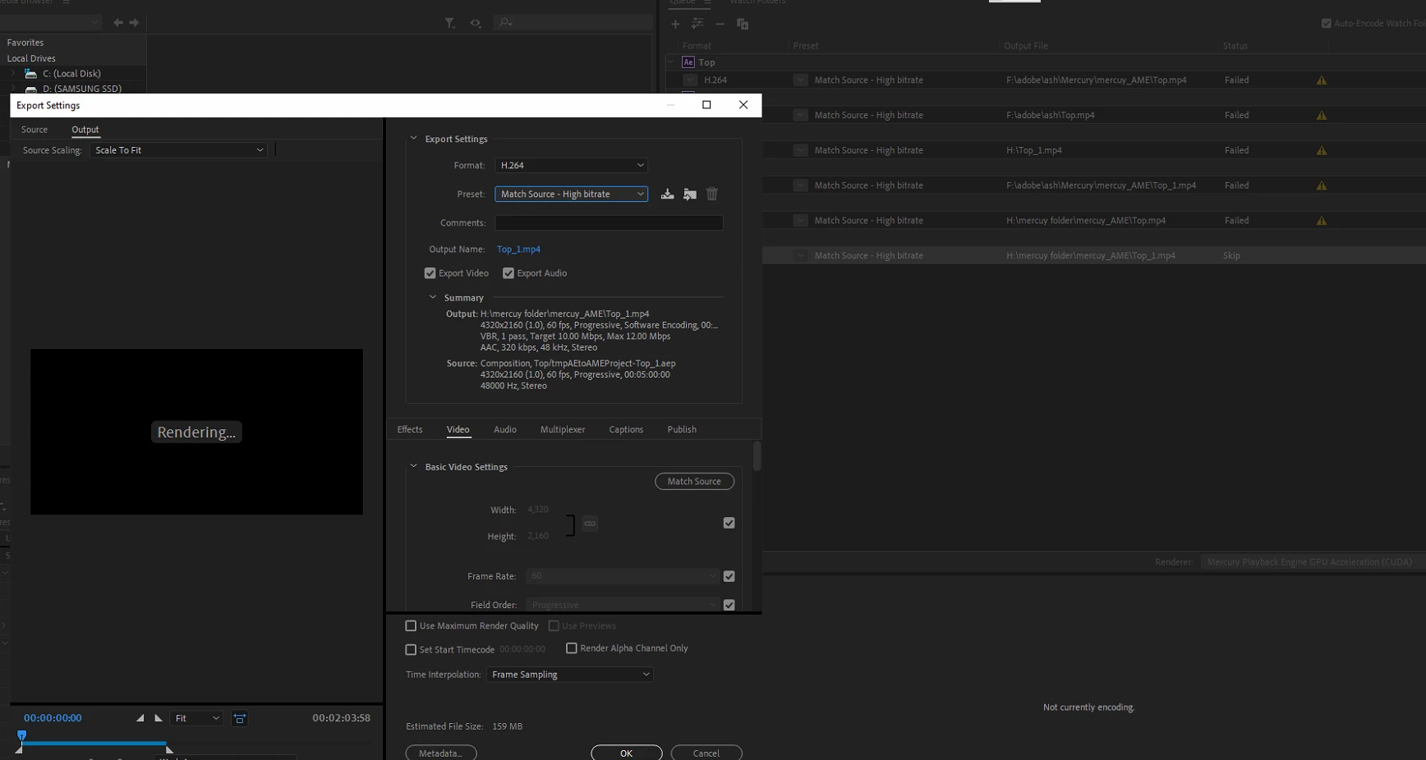Go forward in Media Browser navigation
This screenshot has width=1426, height=760.
[x=134, y=23]
